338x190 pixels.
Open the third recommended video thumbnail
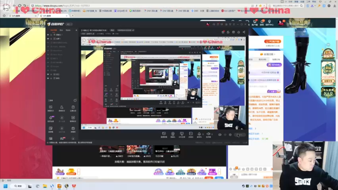point(167,149)
